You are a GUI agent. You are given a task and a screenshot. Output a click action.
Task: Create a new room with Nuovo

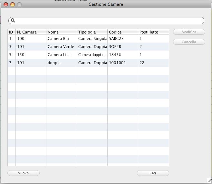pyautogui.click(x=24, y=173)
